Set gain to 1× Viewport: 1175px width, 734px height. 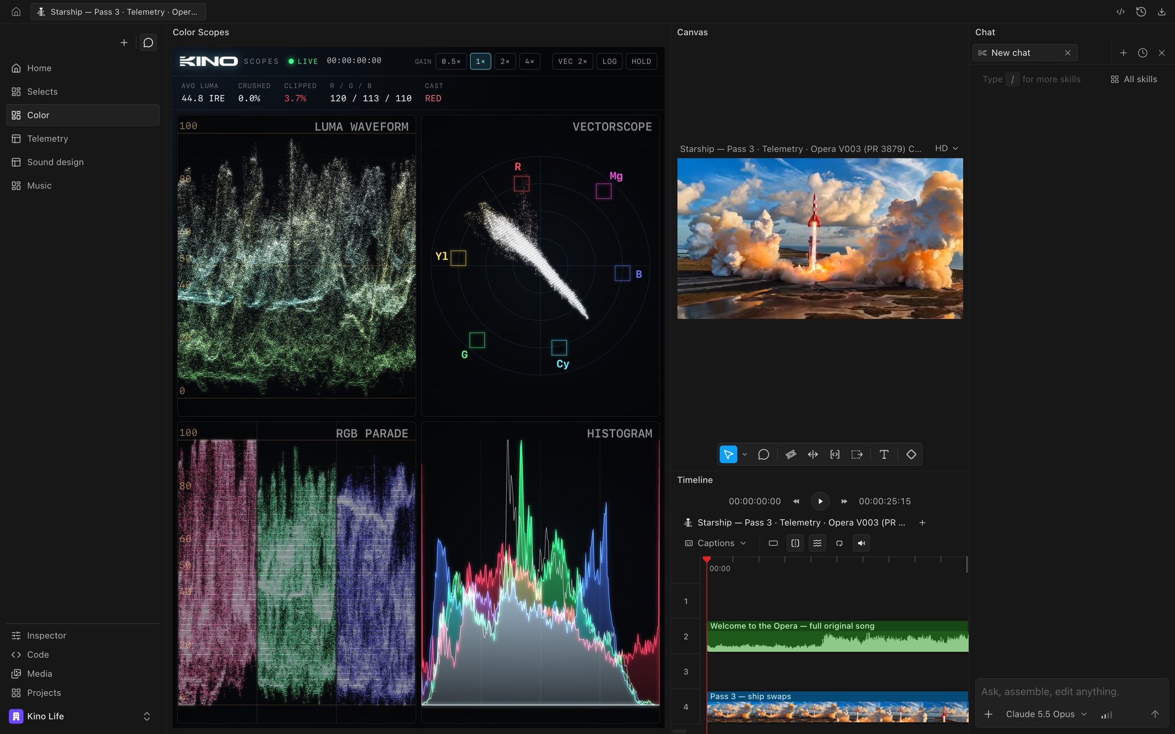pos(480,61)
